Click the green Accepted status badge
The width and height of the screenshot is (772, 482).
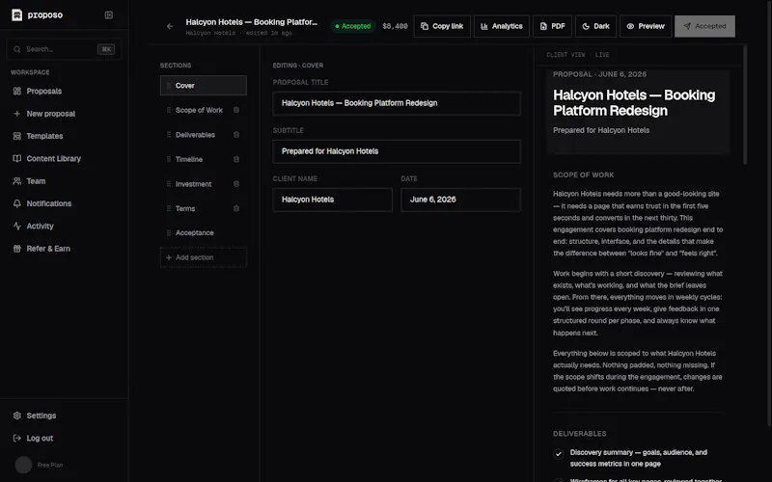(353, 26)
